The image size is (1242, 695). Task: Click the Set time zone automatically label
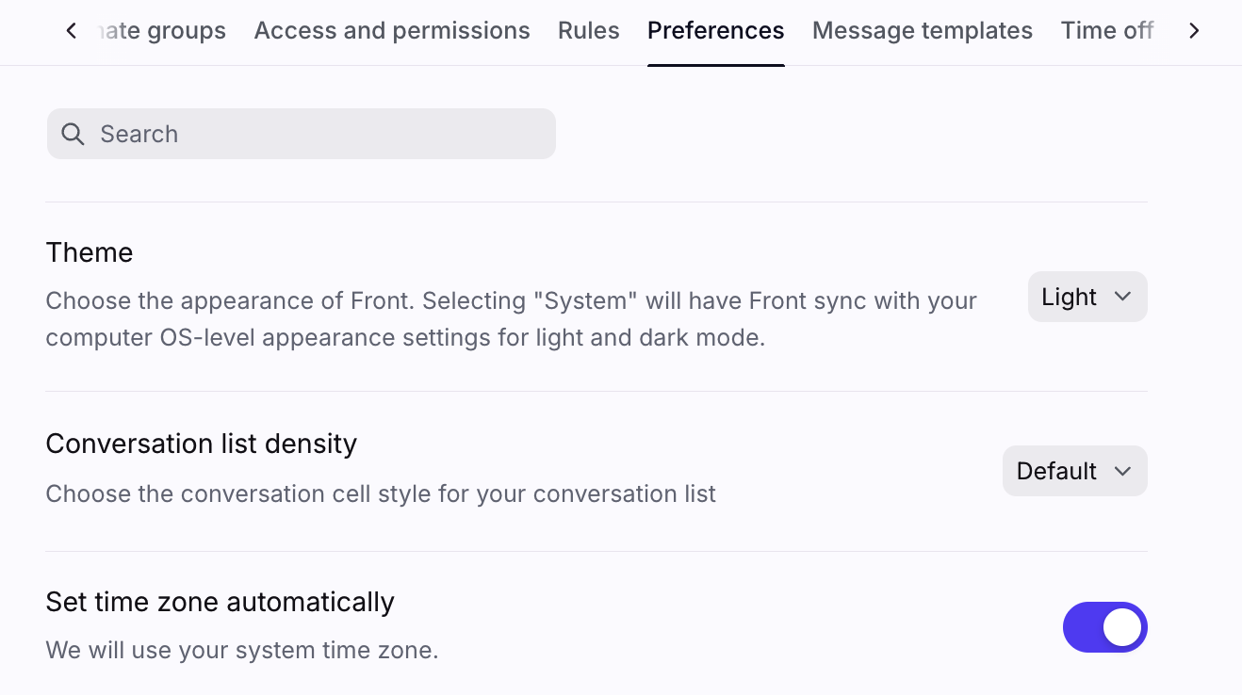pos(220,602)
